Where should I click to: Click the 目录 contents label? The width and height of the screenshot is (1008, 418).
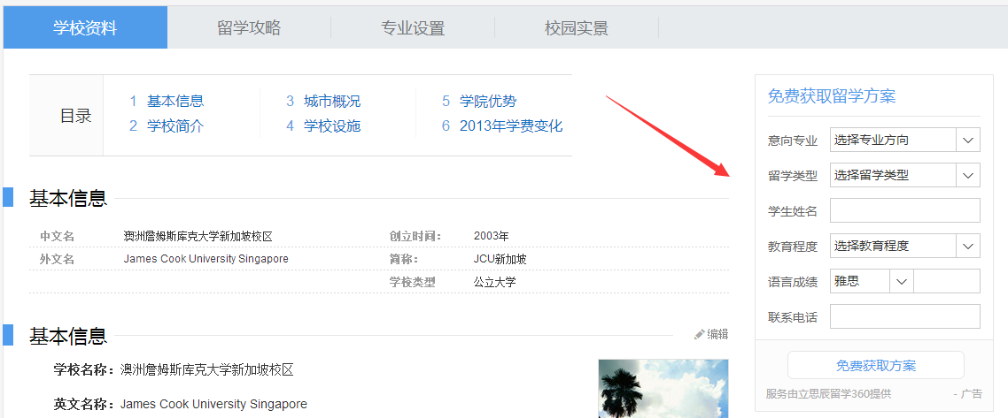tap(76, 116)
